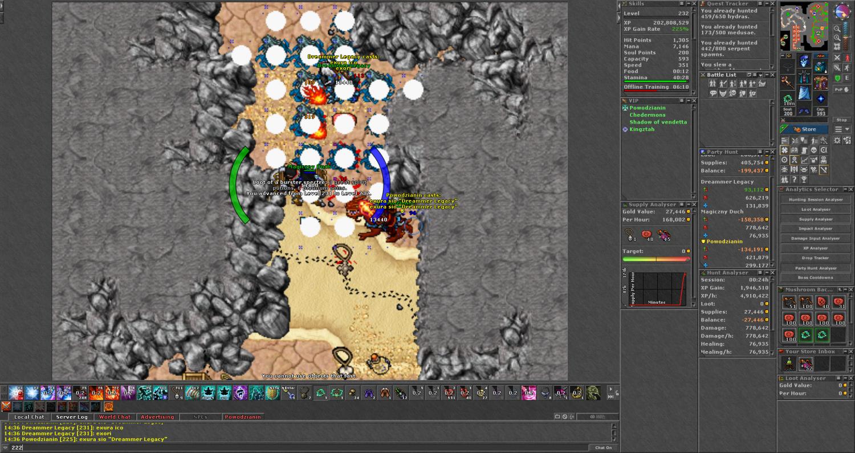
Task: Open the gear options icon beside icon grid
Action: tap(837, 140)
